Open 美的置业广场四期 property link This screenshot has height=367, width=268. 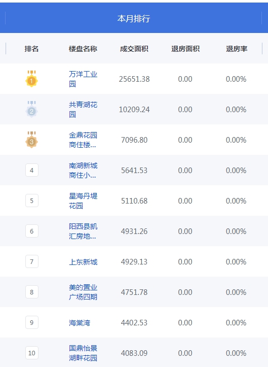tap(83, 292)
